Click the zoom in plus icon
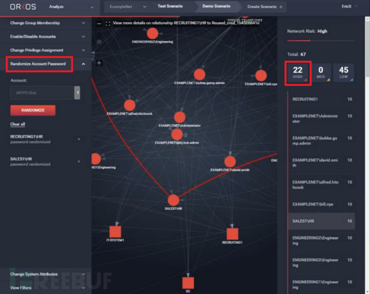The image size is (370, 294). [x=99, y=63]
